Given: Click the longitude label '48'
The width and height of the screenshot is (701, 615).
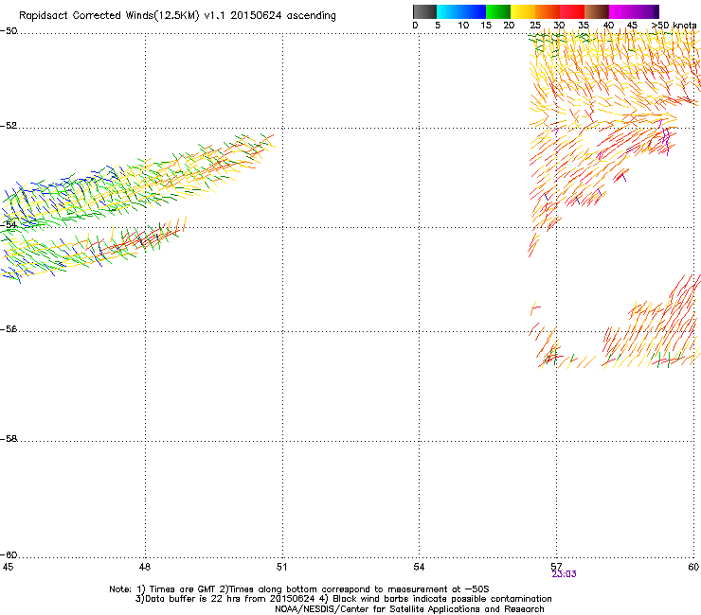Looking at the screenshot, I should tap(145, 567).
